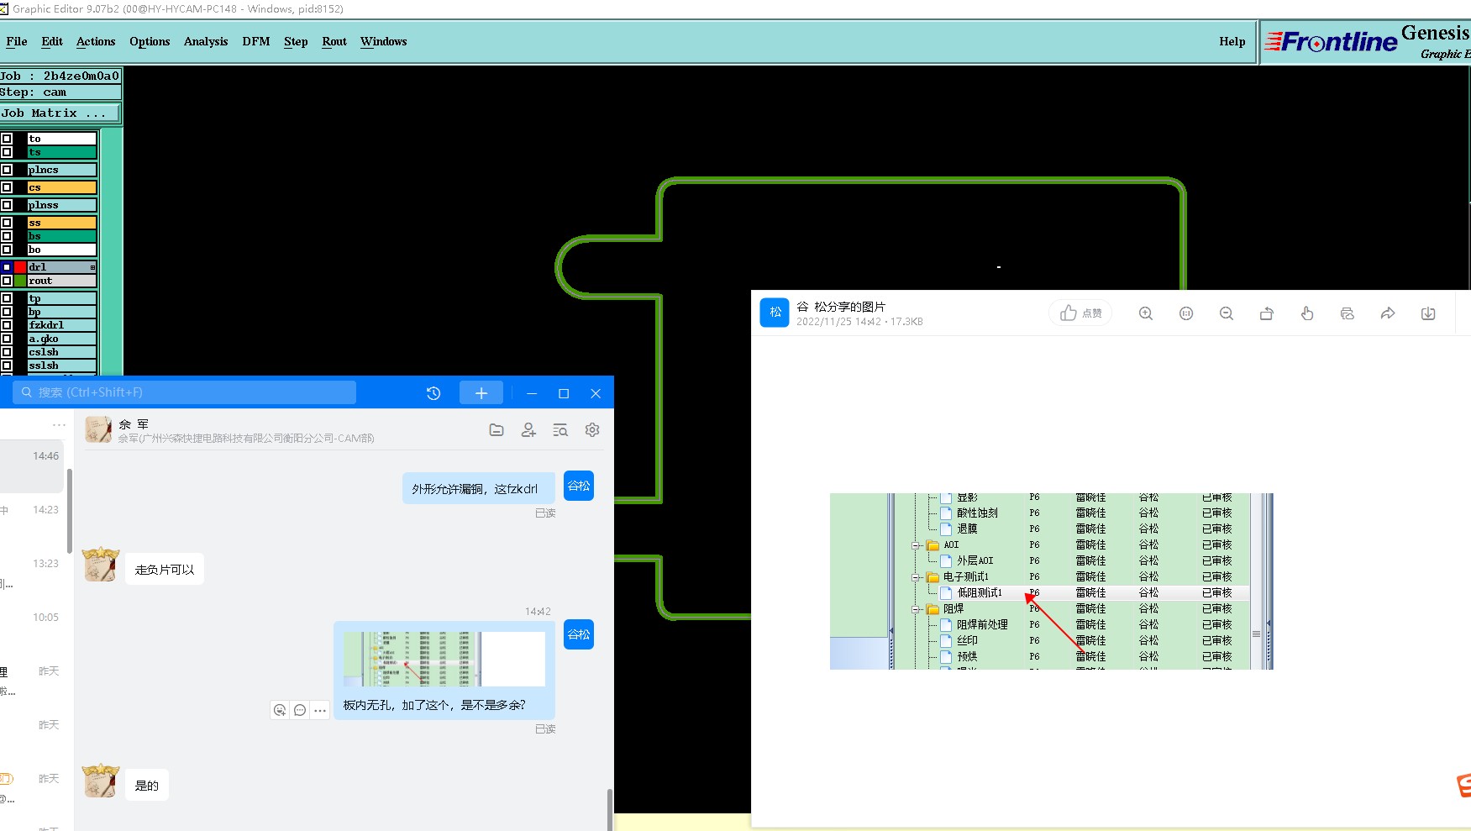Open chat history clock icon

click(x=433, y=393)
